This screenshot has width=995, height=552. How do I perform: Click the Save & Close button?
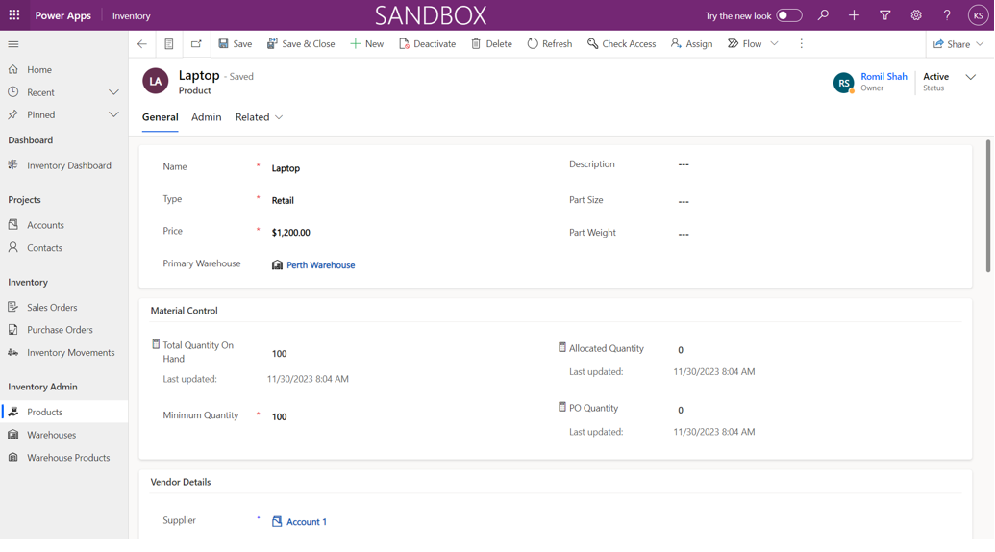point(301,44)
